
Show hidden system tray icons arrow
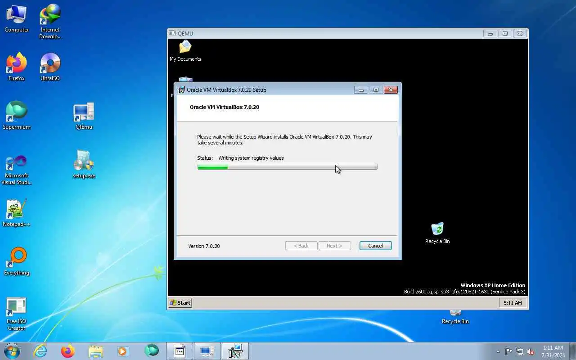(498, 351)
